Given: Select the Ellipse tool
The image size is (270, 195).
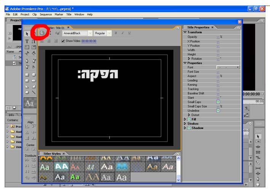Looking at the screenshot, I should (27, 92).
